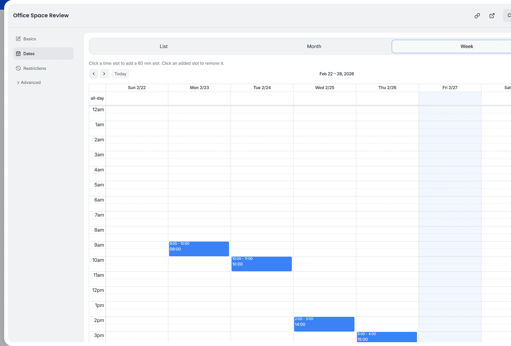Remove the blue 3:00 slot on Thu 2/26

click(387, 337)
